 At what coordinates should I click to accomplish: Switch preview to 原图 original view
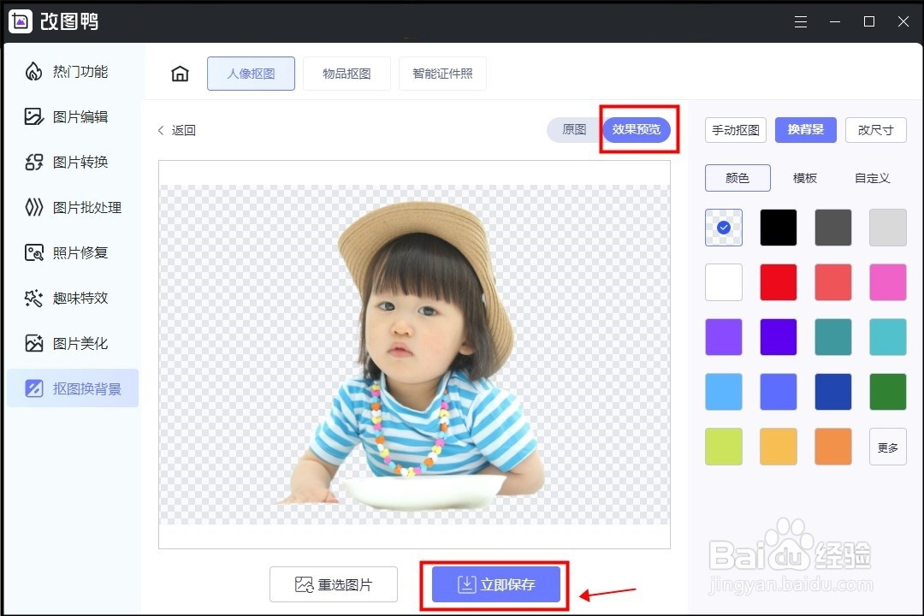click(x=572, y=130)
